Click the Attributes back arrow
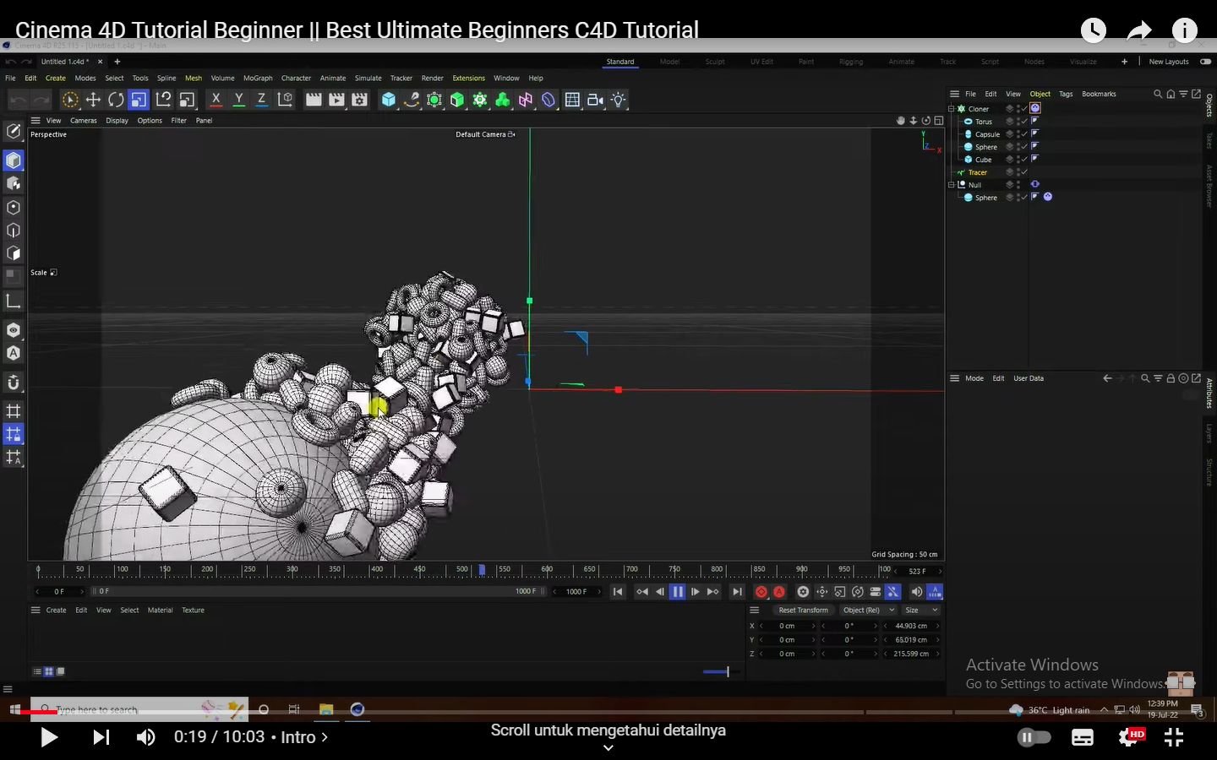This screenshot has height=760, width=1217. coord(1107,378)
